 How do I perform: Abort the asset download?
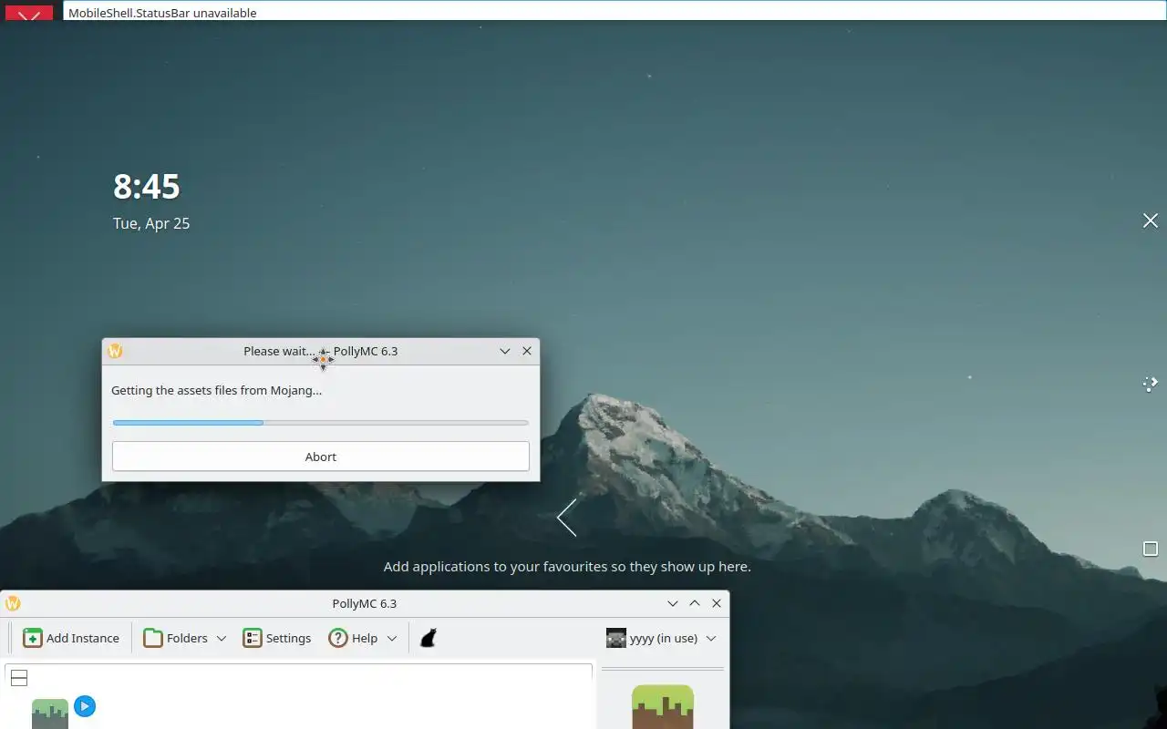(320, 457)
